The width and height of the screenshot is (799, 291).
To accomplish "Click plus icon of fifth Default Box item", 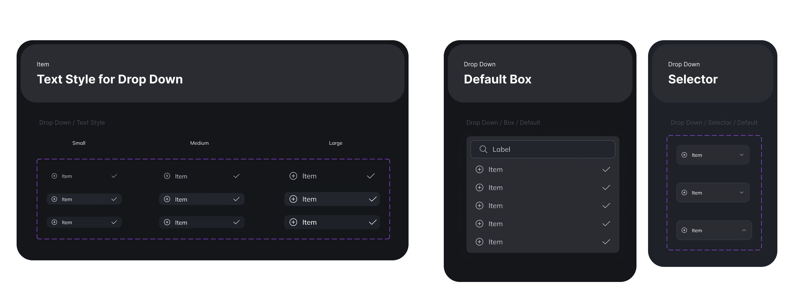I will pos(480,242).
